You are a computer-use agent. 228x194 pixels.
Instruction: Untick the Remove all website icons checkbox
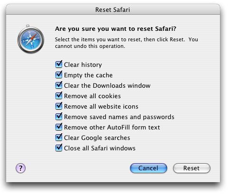[59, 106]
